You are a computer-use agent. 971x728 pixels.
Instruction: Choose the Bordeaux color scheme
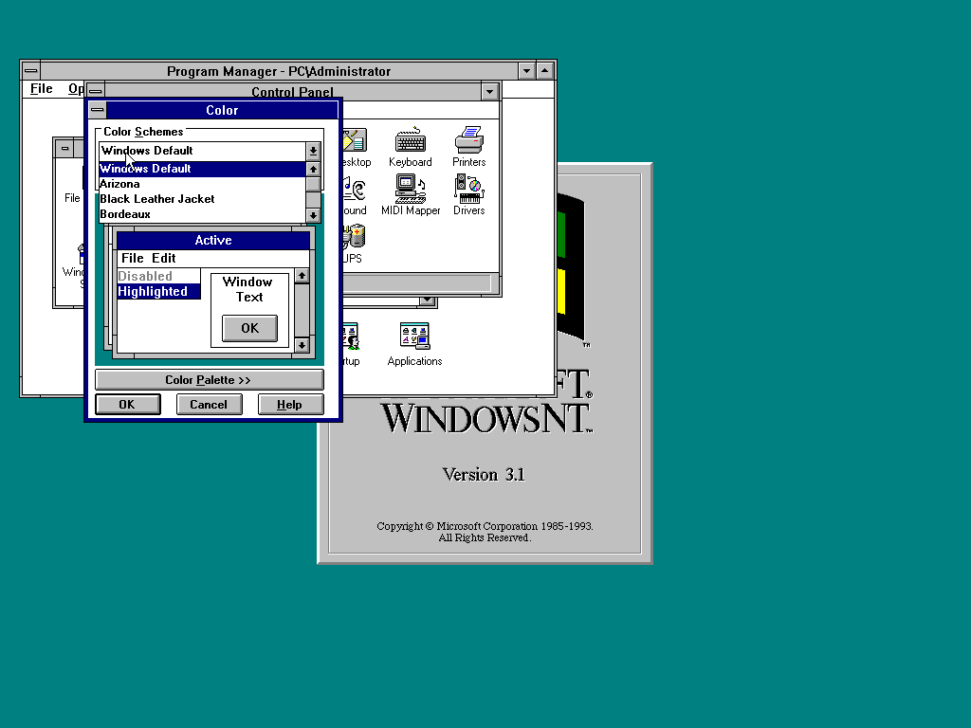pyautogui.click(x=203, y=214)
